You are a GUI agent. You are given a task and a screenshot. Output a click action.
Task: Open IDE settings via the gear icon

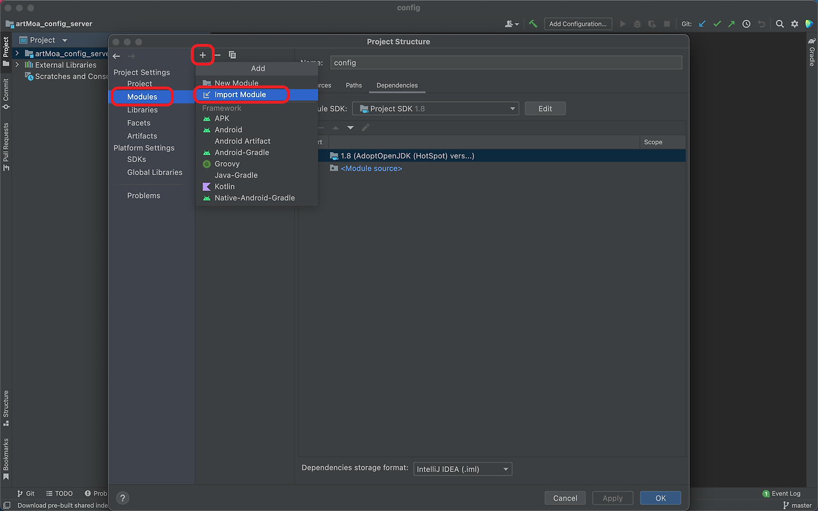tap(794, 24)
